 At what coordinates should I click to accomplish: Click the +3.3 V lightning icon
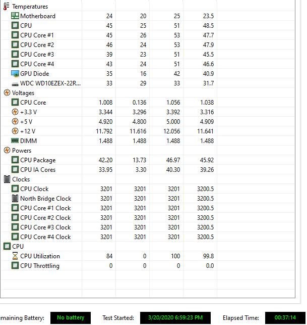(15, 112)
